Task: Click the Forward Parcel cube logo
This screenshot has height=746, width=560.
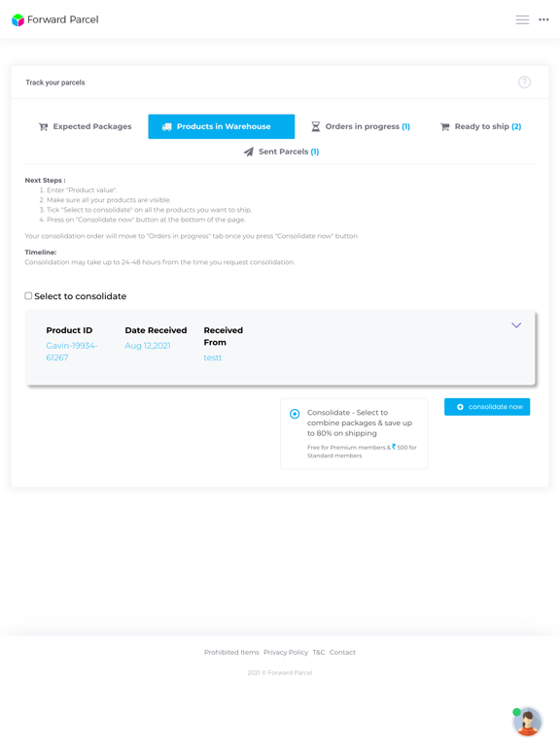Action: (17, 19)
